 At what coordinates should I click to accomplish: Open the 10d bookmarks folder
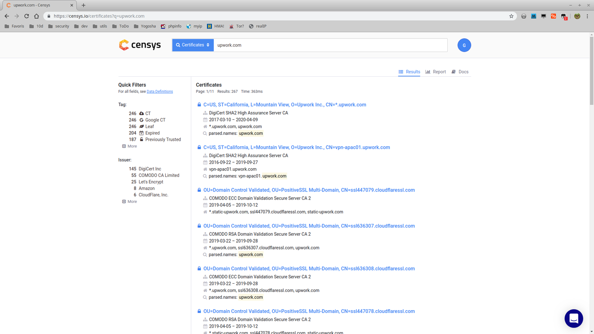point(36,26)
